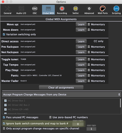
Task: Click the device list scrollbar
Action: [x=120, y=103]
